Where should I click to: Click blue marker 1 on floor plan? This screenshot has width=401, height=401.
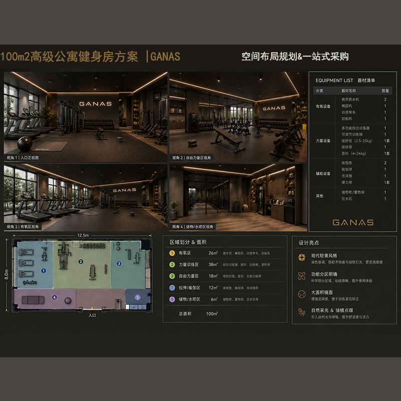coord(44,271)
